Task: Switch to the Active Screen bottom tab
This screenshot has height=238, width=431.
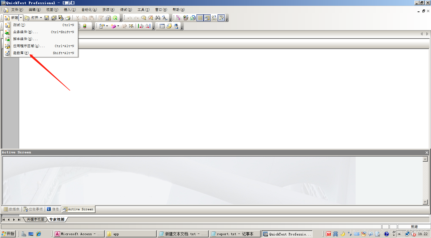Action: [x=78, y=209]
